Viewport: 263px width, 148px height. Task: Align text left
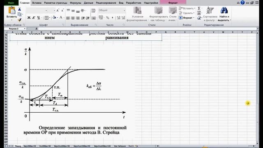tap(68, 18)
